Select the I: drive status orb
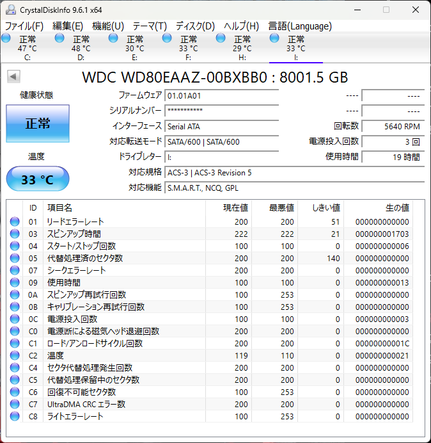431x443 pixels. [x=274, y=38]
